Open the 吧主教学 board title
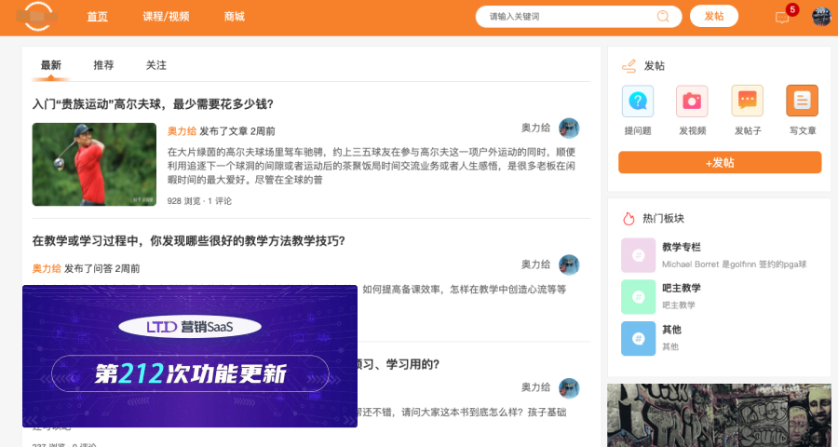Screen dimensions: 838x447 682,288
